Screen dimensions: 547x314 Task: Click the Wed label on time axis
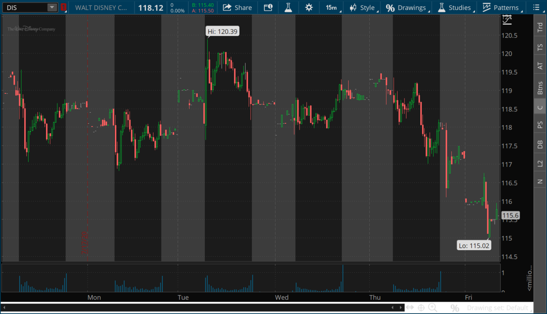pos(281,298)
